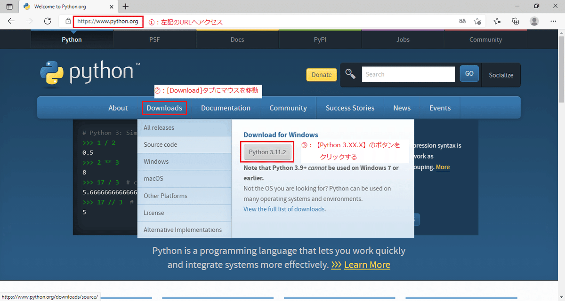Open the Success Stories menu
The width and height of the screenshot is (565, 301).
point(350,108)
